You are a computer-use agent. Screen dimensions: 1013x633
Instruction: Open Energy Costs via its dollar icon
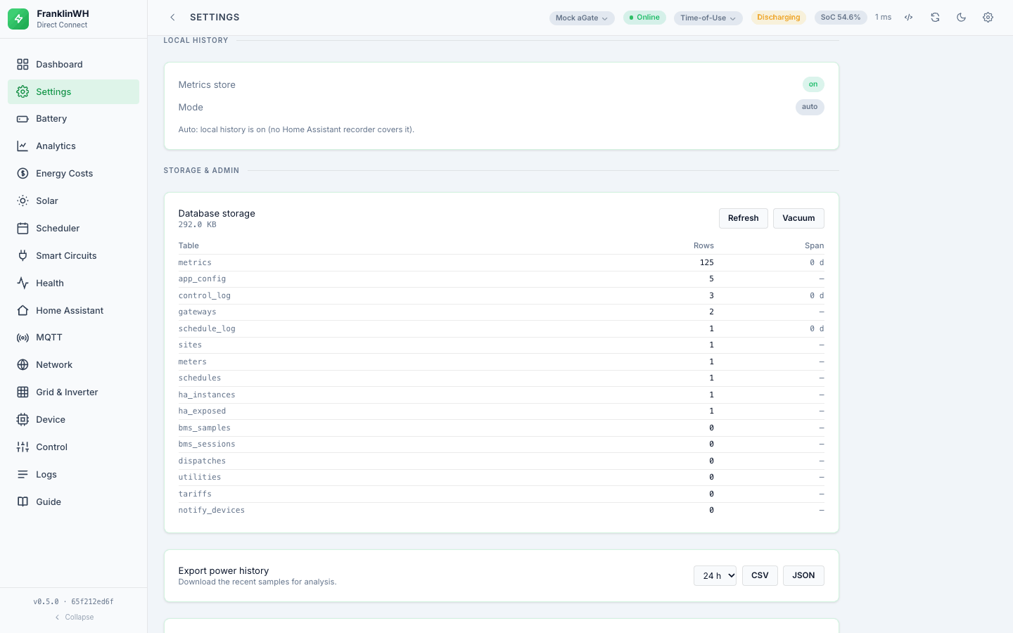click(23, 174)
